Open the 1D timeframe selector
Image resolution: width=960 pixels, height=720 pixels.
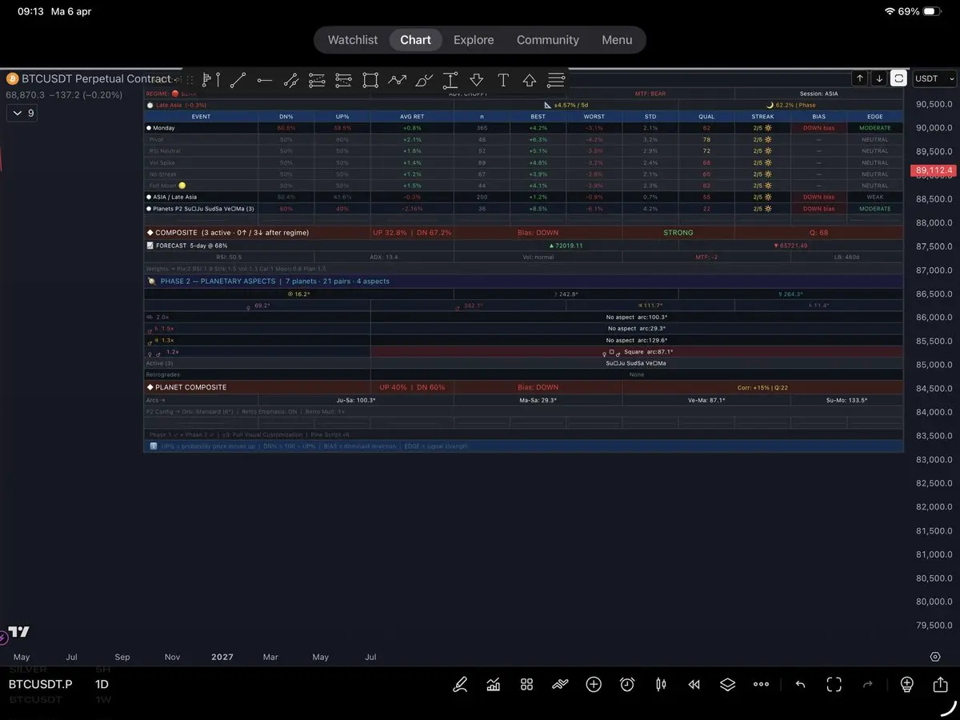(102, 684)
